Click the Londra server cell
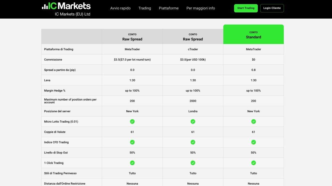The image size is (332, 186). (x=193, y=111)
